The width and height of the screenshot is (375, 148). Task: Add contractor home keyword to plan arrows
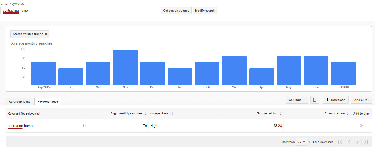361,126
